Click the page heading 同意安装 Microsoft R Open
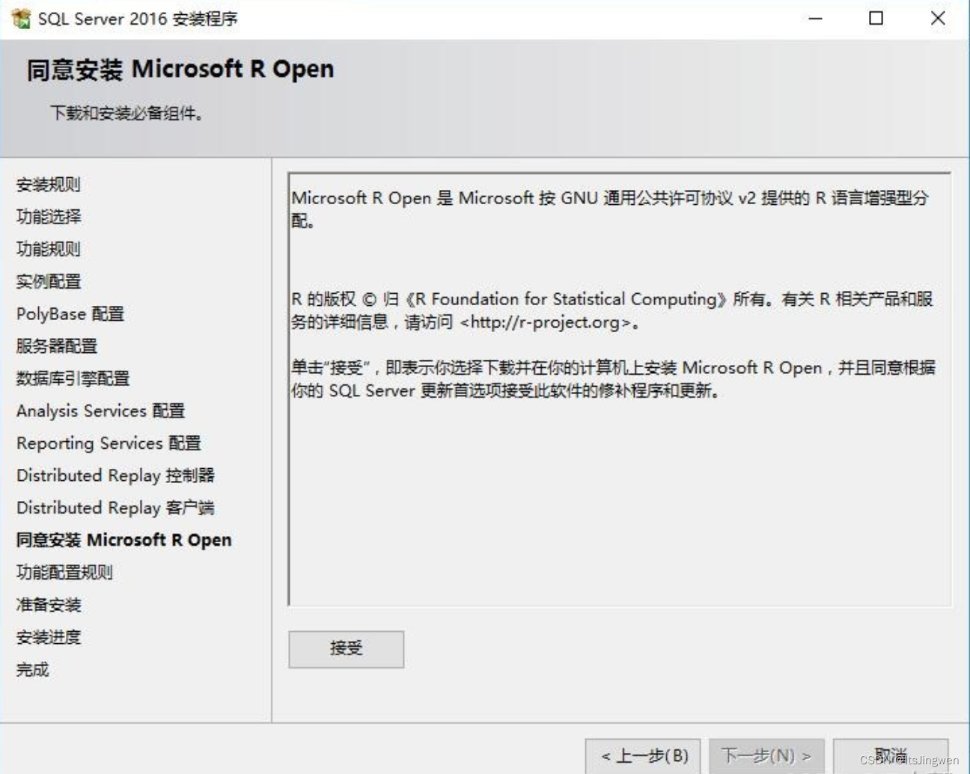 (180, 70)
